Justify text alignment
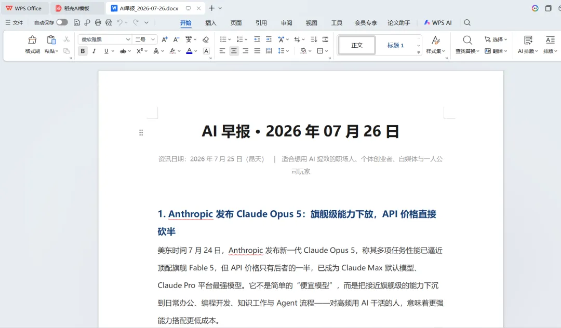561x328 pixels. [257, 51]
